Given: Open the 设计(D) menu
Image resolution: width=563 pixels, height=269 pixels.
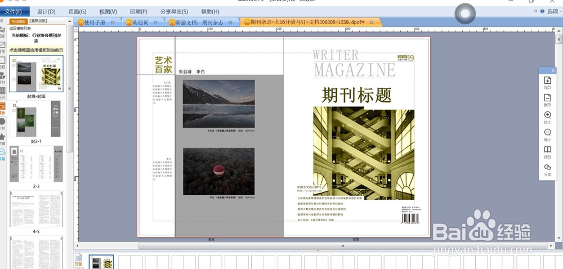Looking at the screenshot, I should 46,11.
